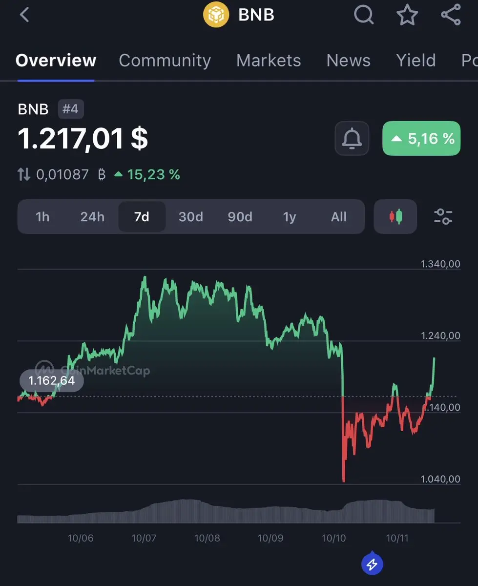Add BNB to watchlist with star
The image size is (478, 586).
(x=407, y=15)
